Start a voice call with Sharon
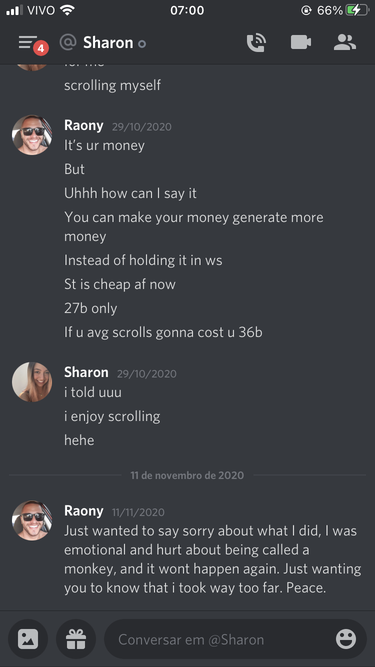The image size is (375, 667). (256, 42)
